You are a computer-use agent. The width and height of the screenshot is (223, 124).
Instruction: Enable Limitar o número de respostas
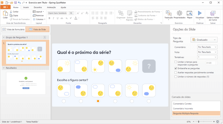(176, 77)
